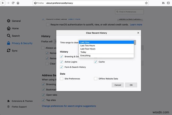Screen dimensions: 172x115
Task: Check the Always use private browsing box
Action: (x=43, y=48)
